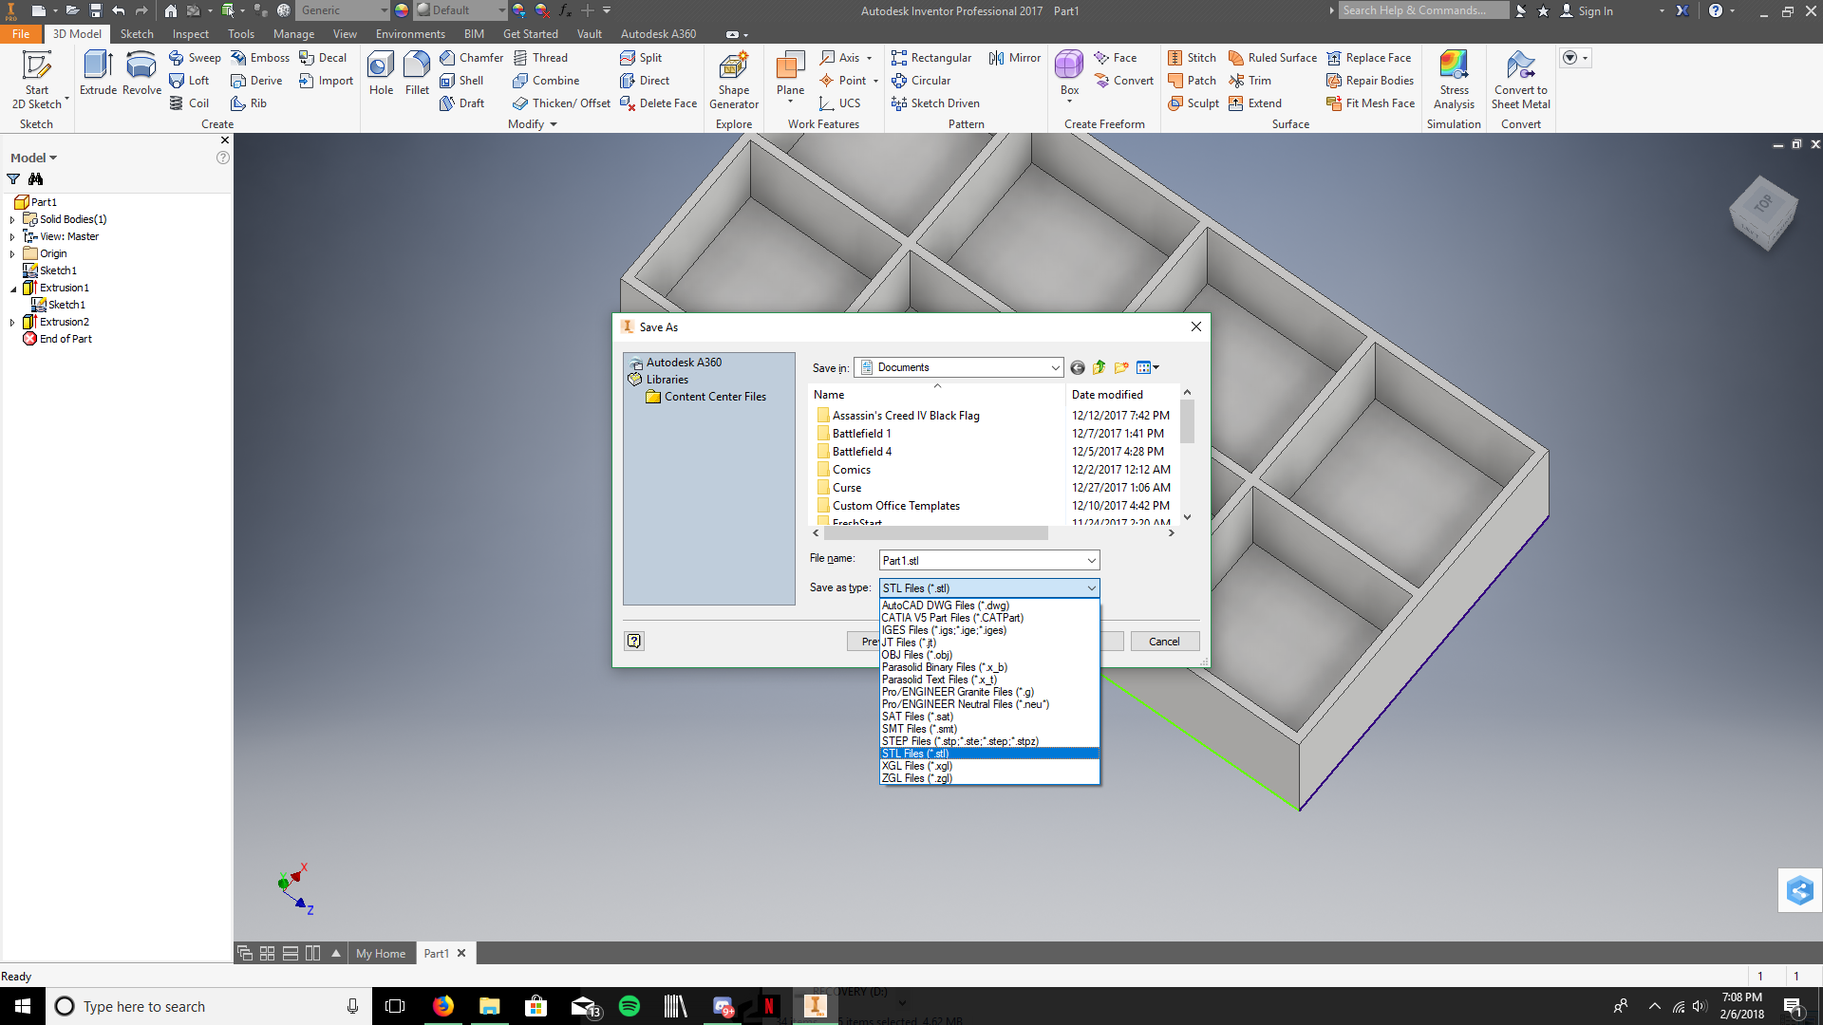Click the File name input field
The height and width of the screenshot is (1025, 1823).
pyautogui.click(x=981, y=561)
